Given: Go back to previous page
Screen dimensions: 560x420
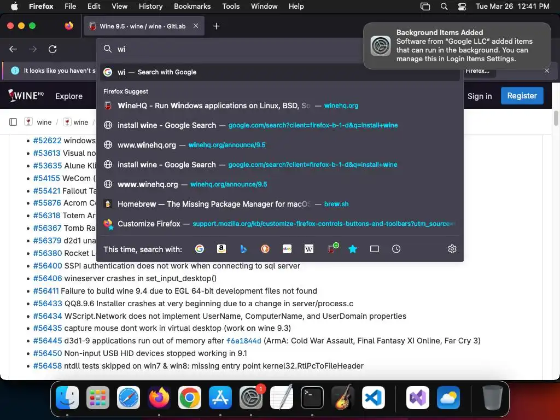Looking at the screenshot, I should pos(13,49).
